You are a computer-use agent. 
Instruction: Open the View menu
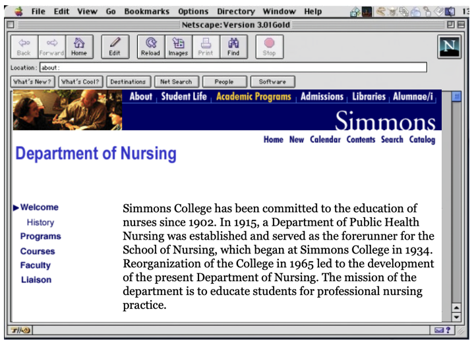(87, 11)
